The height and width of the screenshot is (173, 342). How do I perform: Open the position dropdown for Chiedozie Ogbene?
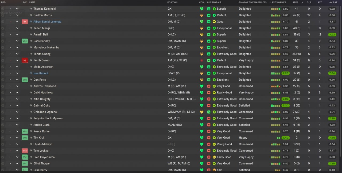pos(17,112)
